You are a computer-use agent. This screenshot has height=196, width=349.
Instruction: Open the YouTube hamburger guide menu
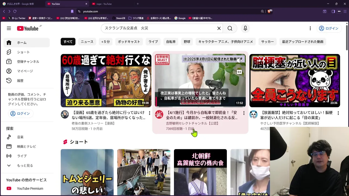(x=9, y=28)
